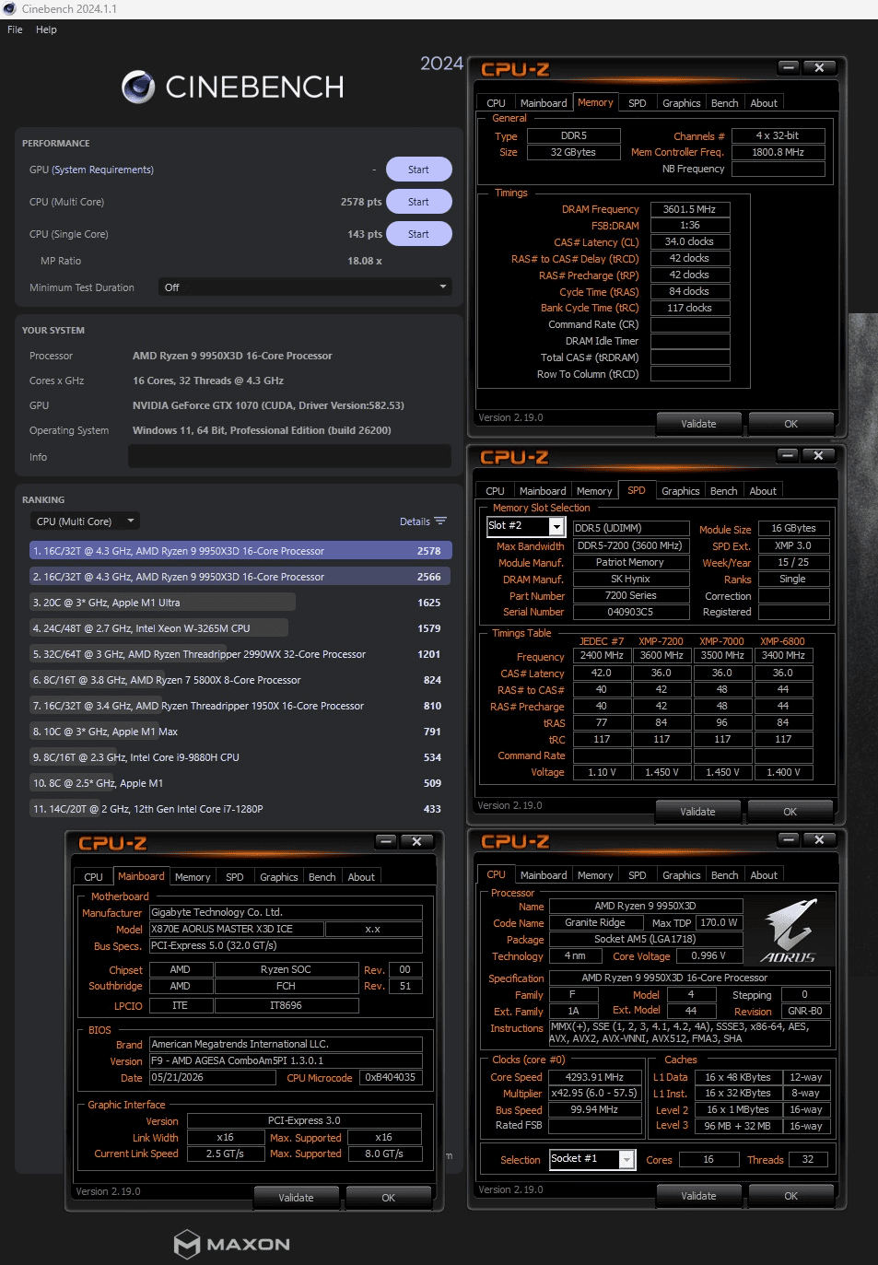Viewport: 878px width, 1265px height.
Task: Click the Cinebench app icon in title bar
Action: pos(10,9)
